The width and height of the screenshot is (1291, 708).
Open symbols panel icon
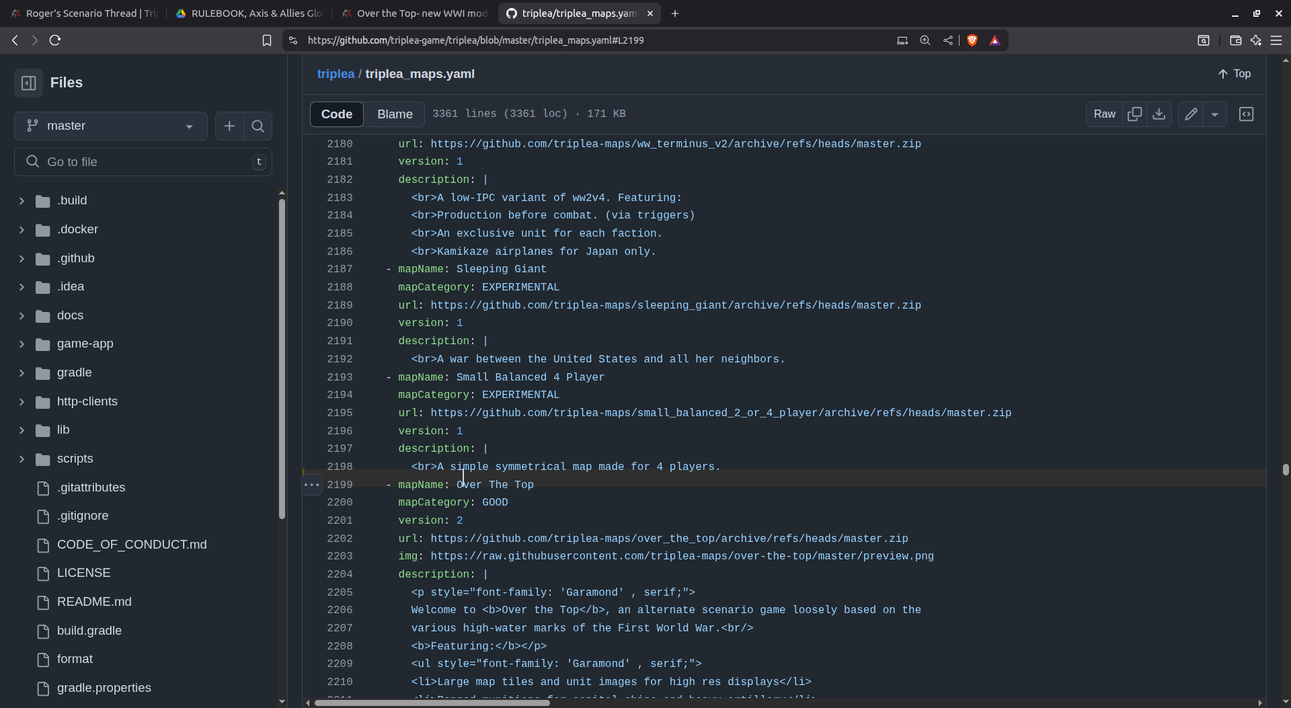pyautogui.click(x=1246, y=114)
